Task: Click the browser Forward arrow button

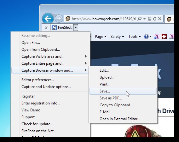Action: tap(59, 19)
